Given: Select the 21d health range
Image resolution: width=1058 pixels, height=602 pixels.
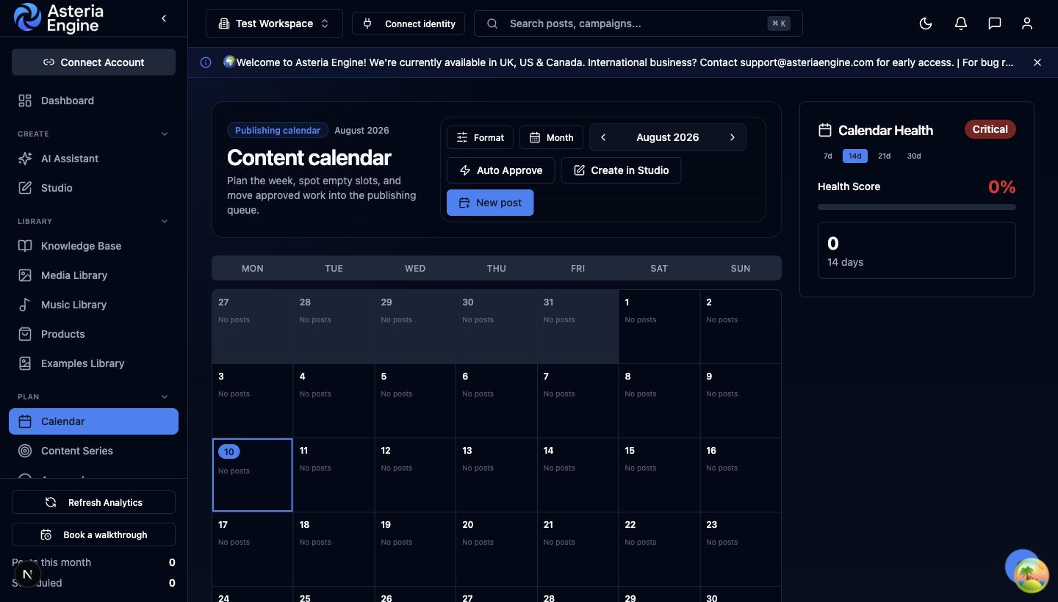Looking at the screenshot, I should tap(884, 156).
